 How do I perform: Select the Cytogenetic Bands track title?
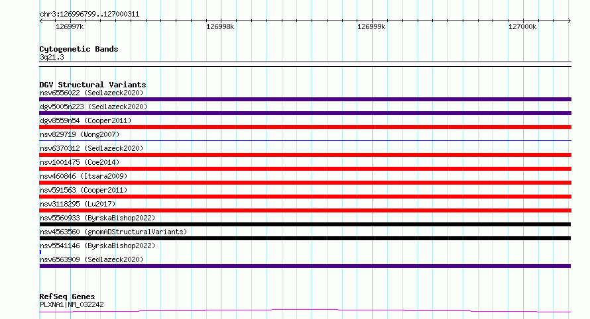pos(79,49)
